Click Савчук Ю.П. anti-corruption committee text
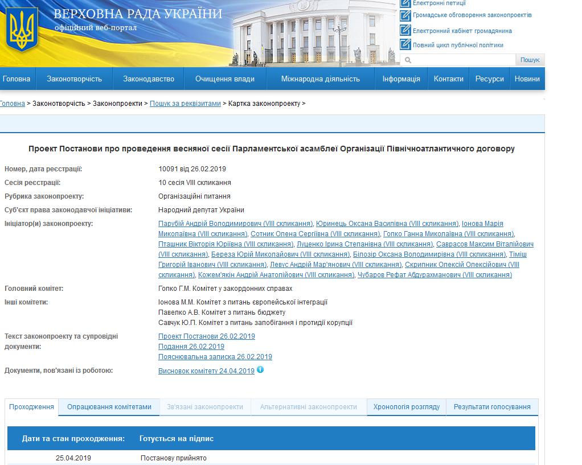This screenshot has width=582, height=465. click(x=255, y=323)
